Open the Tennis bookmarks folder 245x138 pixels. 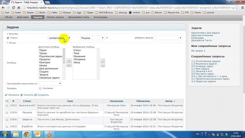tap(196, 13)
